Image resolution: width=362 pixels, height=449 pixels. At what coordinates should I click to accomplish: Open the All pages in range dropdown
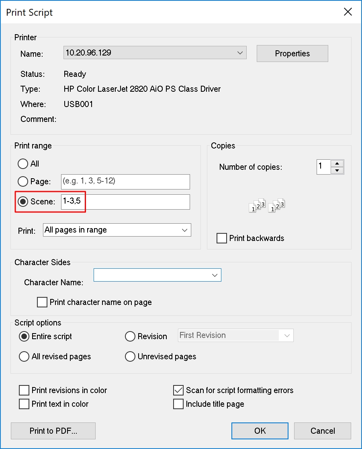click(117, 230)
